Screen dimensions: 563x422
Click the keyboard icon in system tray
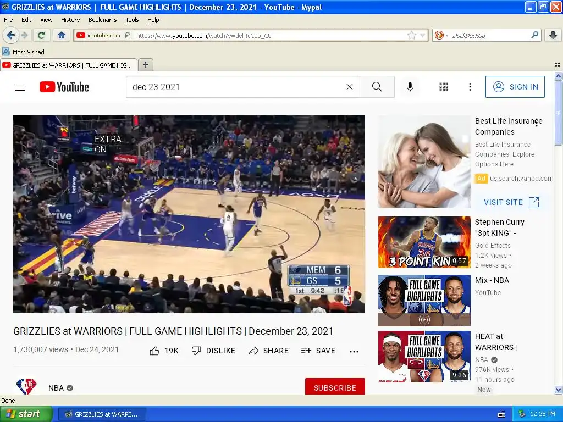[x=501, y=414]
